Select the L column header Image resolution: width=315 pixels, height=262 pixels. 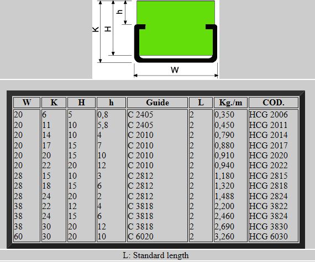pyautogui.click(x=201, y=103)
